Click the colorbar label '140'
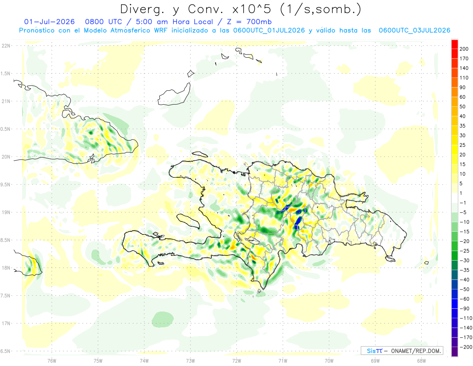 coord(464,68)
